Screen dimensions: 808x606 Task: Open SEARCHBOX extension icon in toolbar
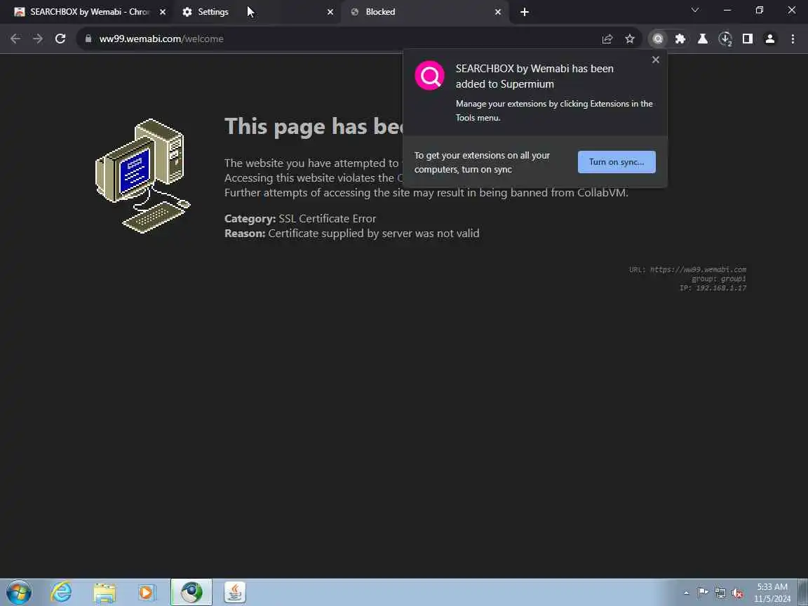pos(657,39)
